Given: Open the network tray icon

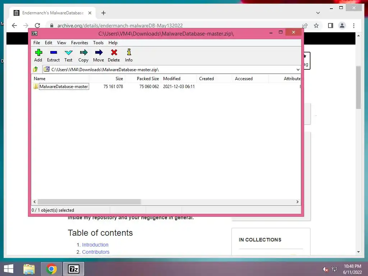Looking at the screenshot, I should pyautogui.click(x=334, y=269).
